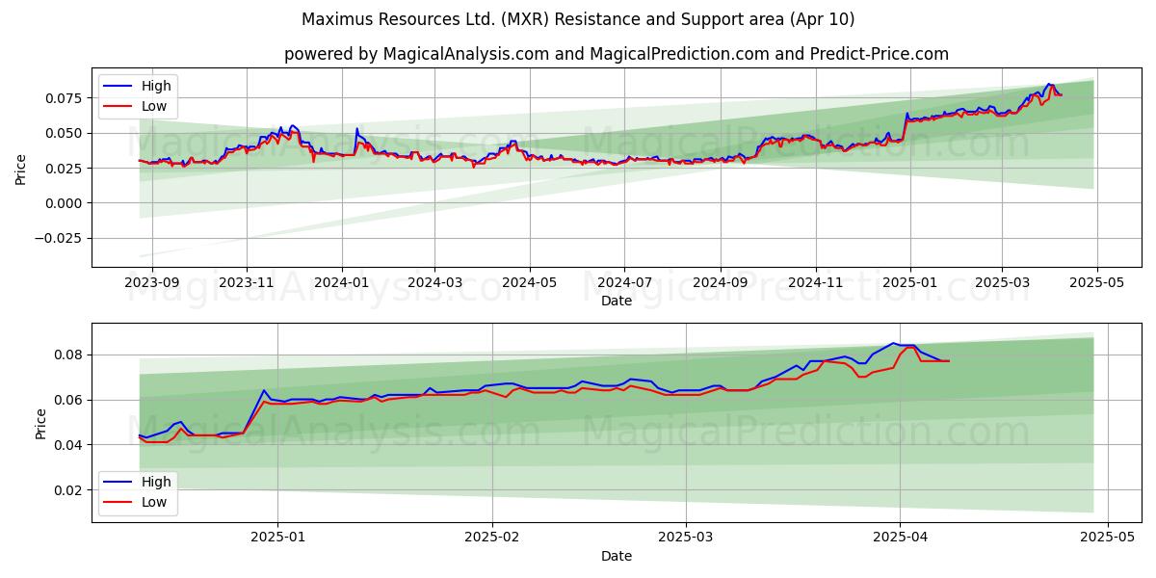Image resolution: width=1156 pixels, height=578 pixels.
Task: Click the 2025-03 tick label on top chart
Action: coord(1001,282)
